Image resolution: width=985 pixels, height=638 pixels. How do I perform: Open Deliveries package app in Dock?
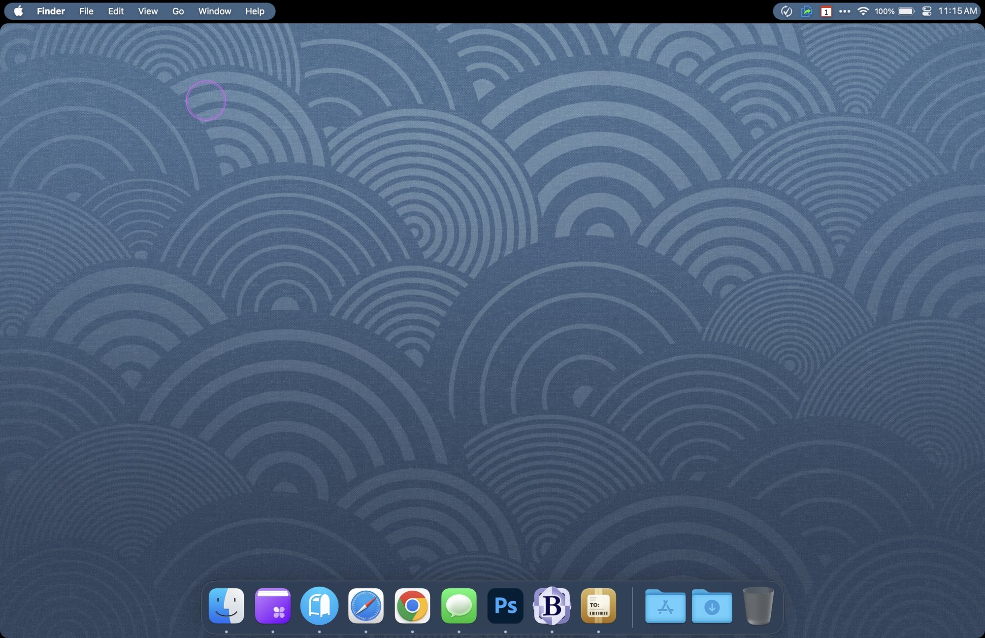point(598,605)
